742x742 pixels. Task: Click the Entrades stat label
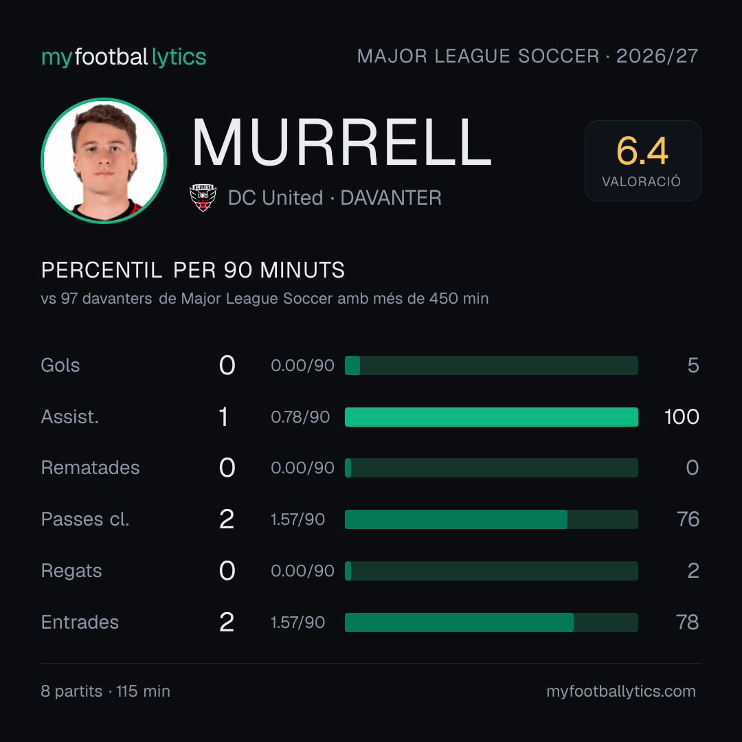pyautogui.click(x=80, y=622)
